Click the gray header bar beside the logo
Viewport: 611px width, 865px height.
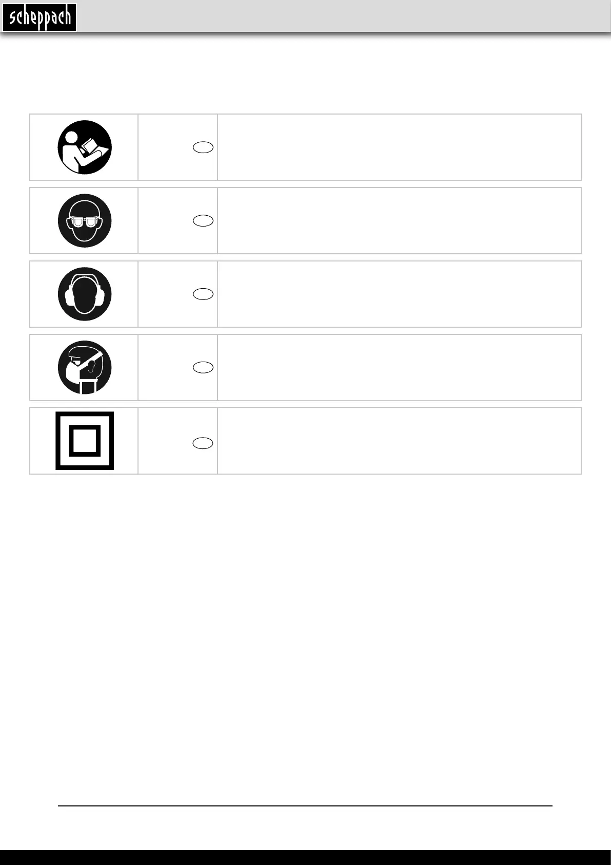[344, 16]
